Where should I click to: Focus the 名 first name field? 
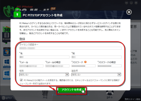coord(44,57)
